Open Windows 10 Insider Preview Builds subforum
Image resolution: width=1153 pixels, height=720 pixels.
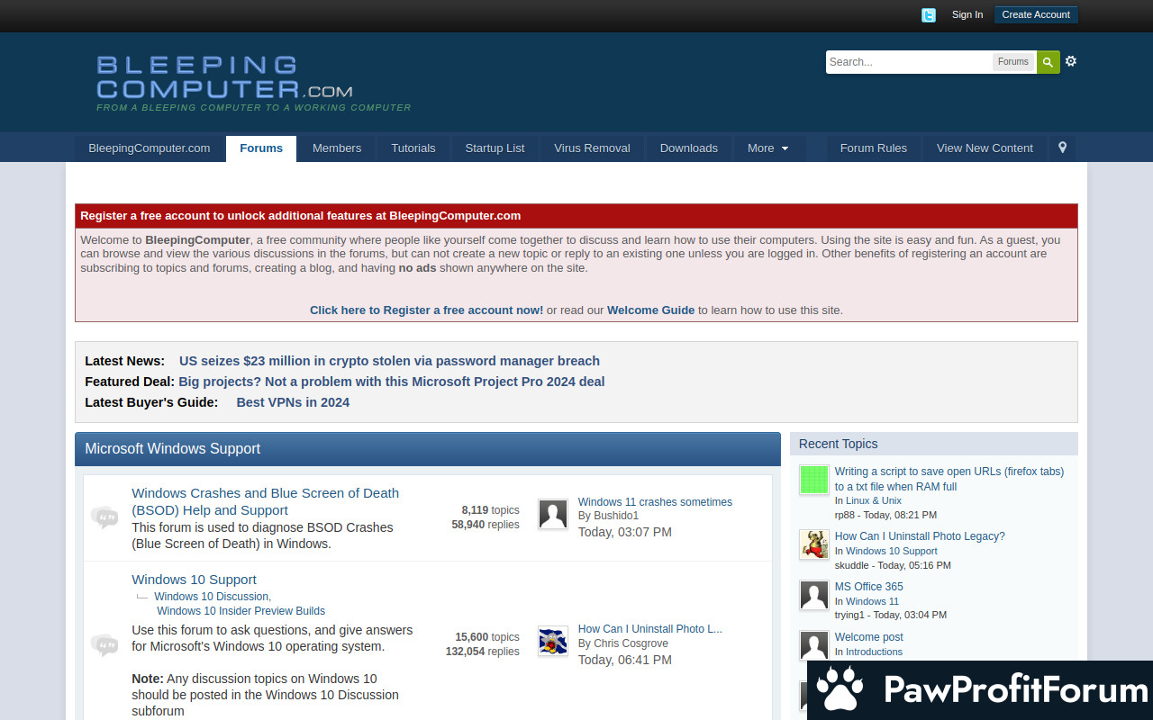(x=241, y=611)
